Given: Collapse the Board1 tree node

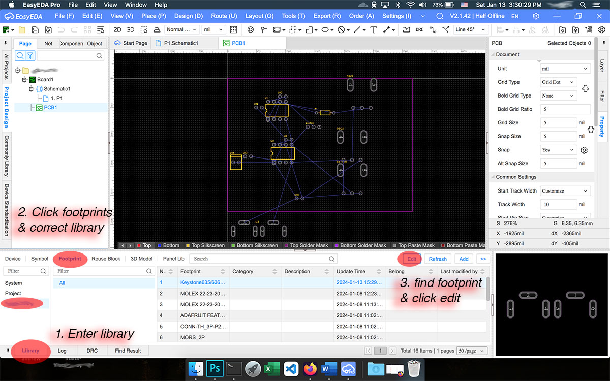Looking at the screenshot, I should (x=24, y=80).
